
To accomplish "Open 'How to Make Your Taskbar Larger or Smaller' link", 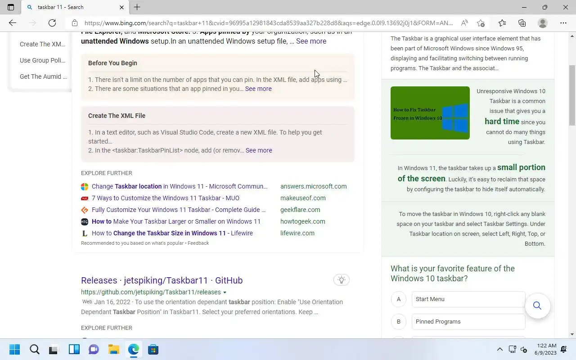I will click(x=176, y=221).
